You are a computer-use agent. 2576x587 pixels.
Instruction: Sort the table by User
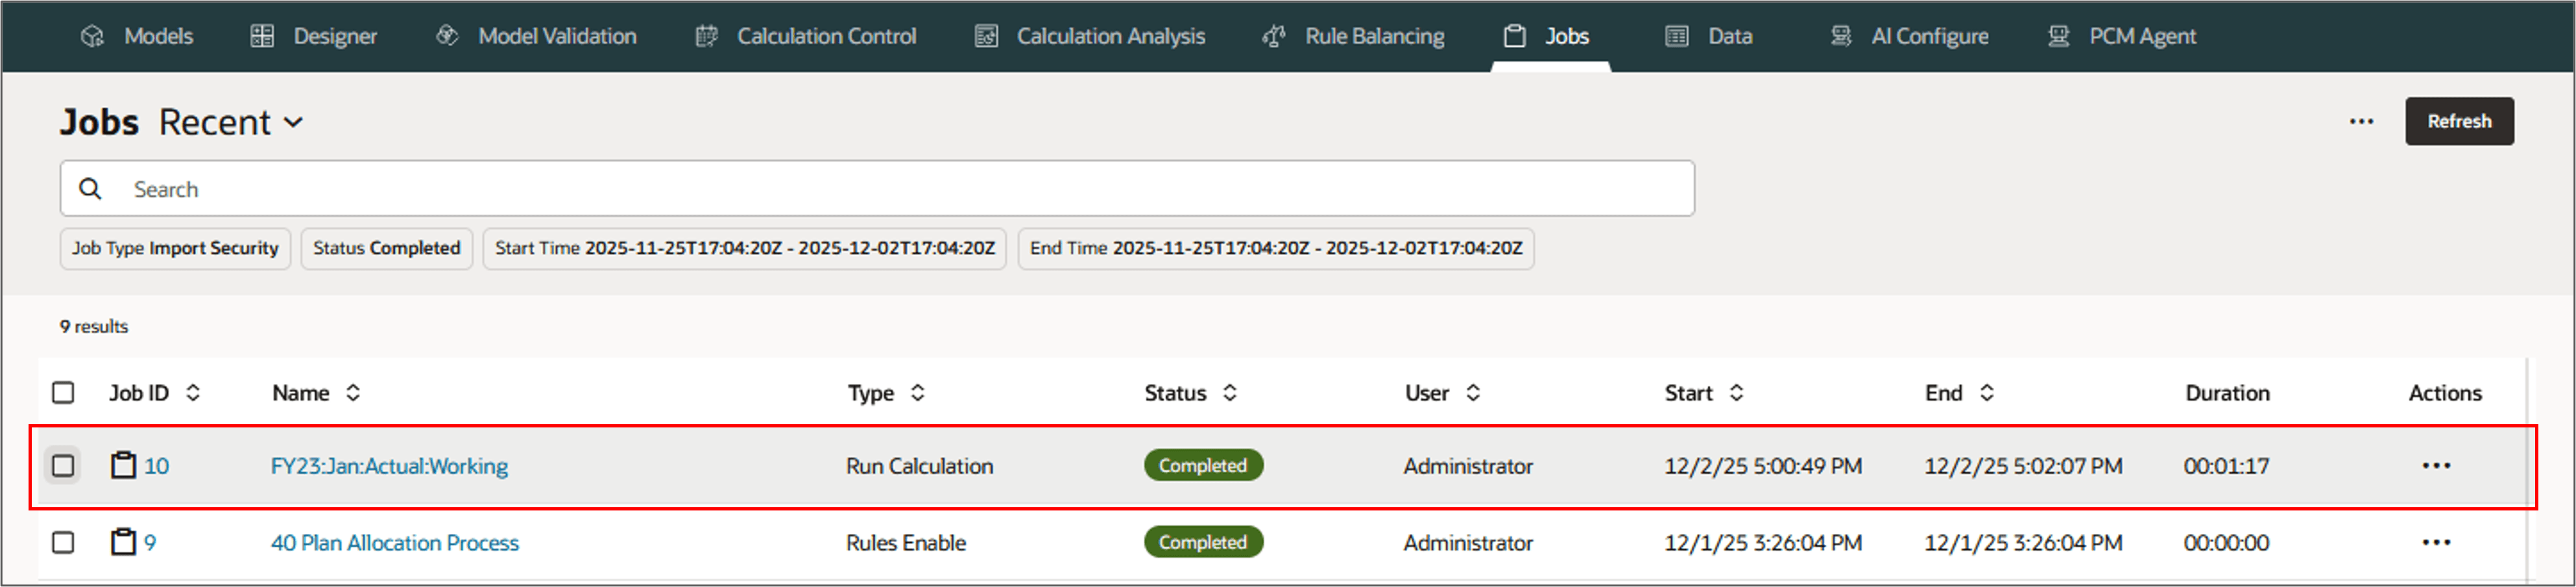[1473, 393]
